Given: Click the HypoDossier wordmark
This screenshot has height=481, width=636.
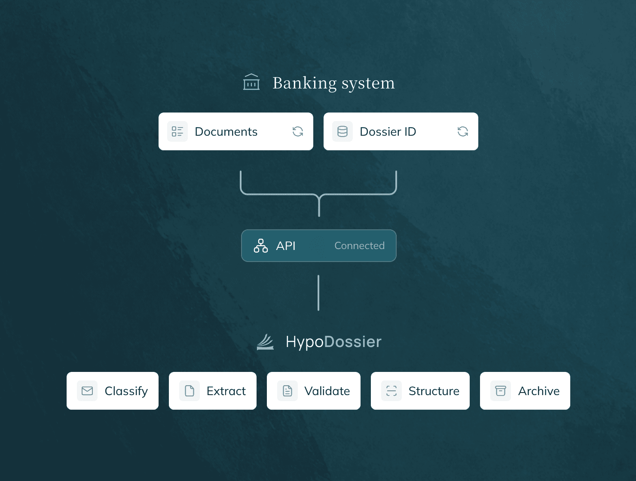Looking at the screenshot, I should (333, 342).
